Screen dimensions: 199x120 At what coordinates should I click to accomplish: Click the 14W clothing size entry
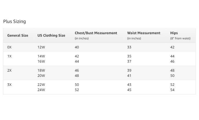pos(41,56)
